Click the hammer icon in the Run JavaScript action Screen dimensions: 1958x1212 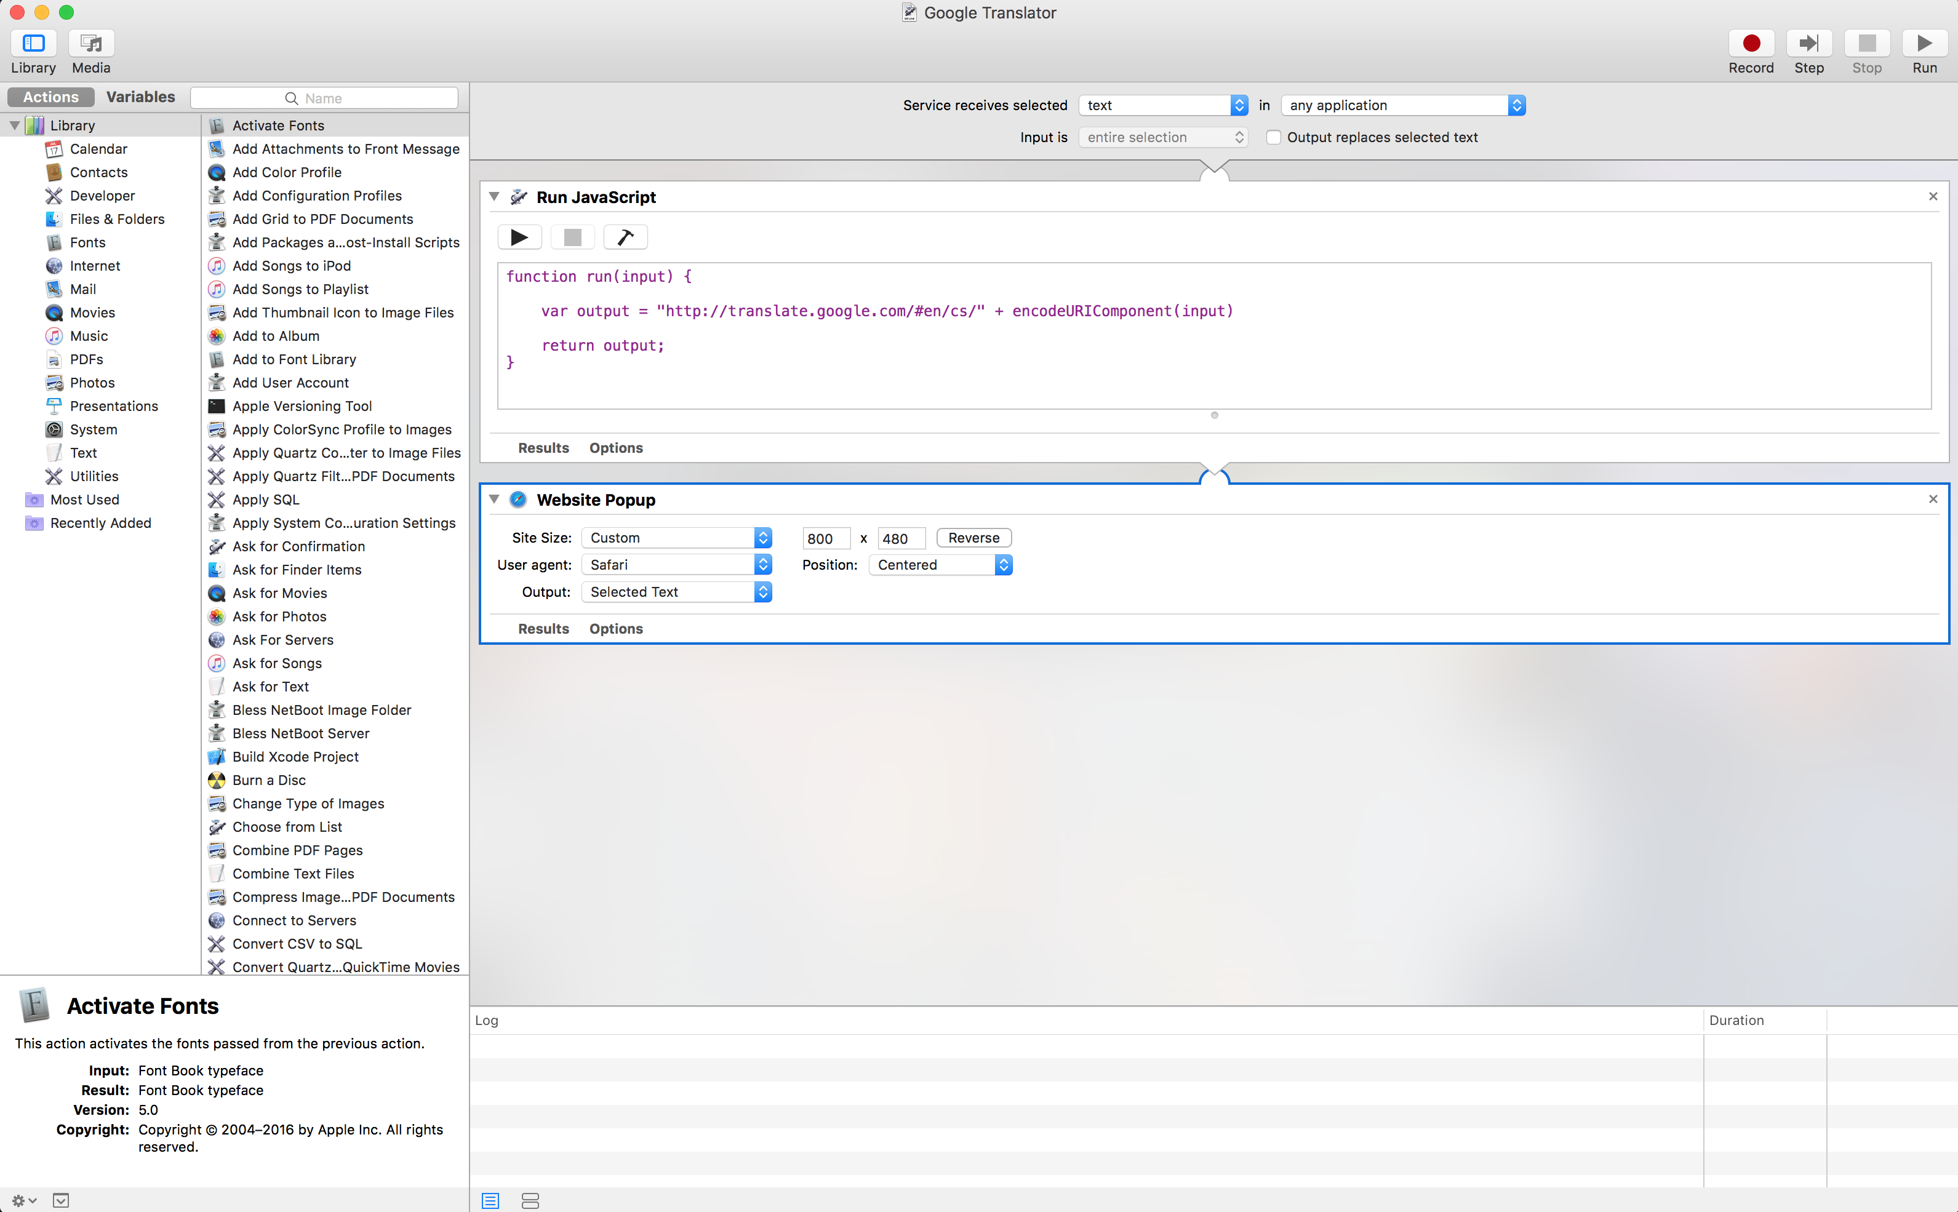625,236
